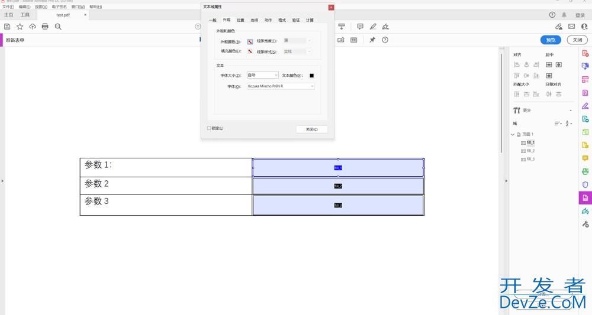Open the 工具 tools tab

[25, 15]
